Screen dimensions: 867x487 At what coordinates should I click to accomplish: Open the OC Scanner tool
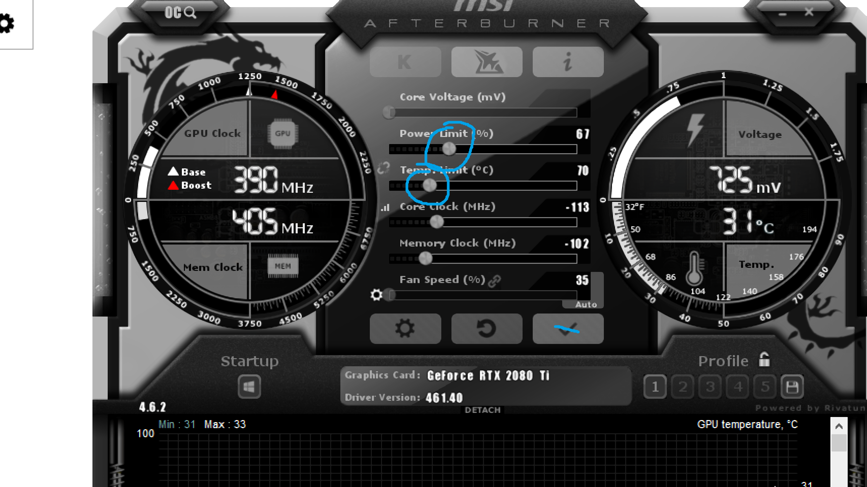[180, 13]
